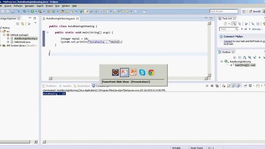The width and height of the screenshot is (265, 149).
Task: Click All working set filter in Task List
Action: tap(246, 29)
